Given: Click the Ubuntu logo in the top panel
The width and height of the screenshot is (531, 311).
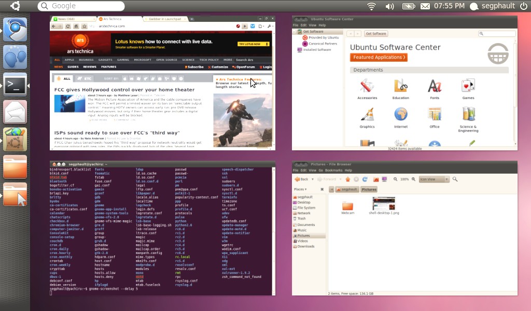Looking at the screenshot, I should [15, 6].
